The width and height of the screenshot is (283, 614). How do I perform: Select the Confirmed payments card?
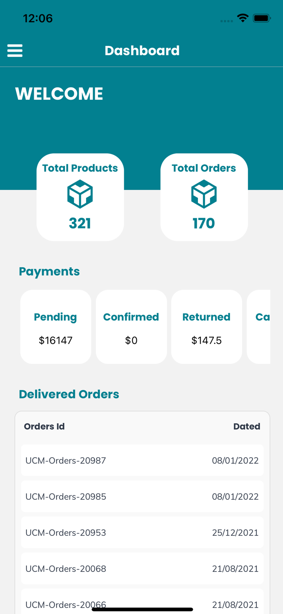131,327
